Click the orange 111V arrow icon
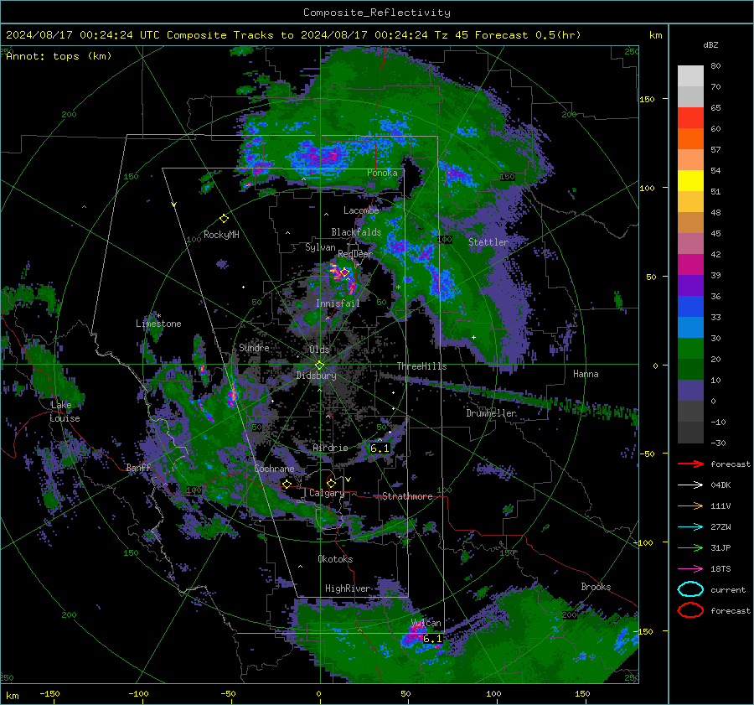This screenshot has height=705, width=754. tap(690, 505)
